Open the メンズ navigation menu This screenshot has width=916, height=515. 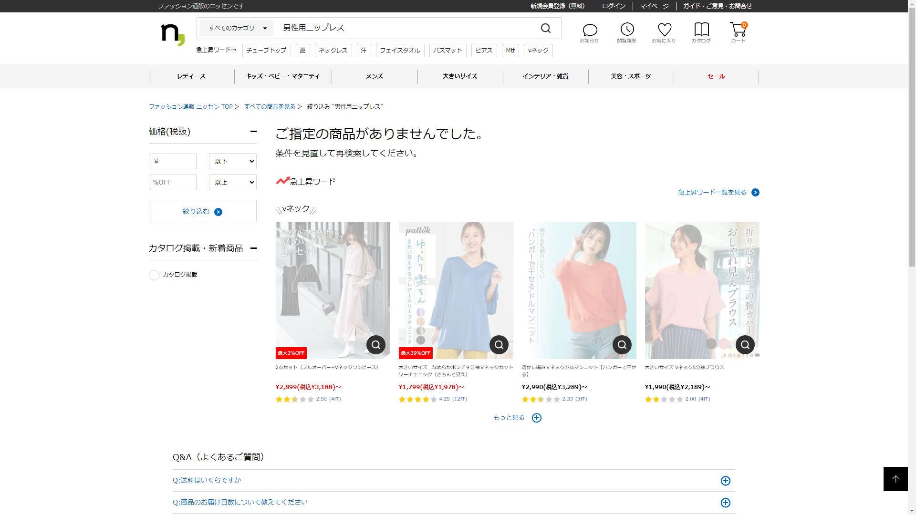pyautogui.click(x=375, y=76)
